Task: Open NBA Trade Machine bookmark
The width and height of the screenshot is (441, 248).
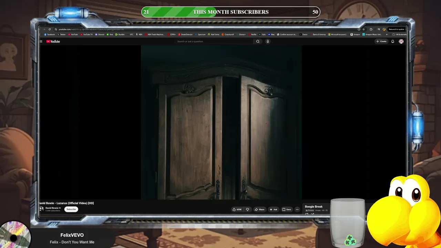Action: (x=155, y=34)
